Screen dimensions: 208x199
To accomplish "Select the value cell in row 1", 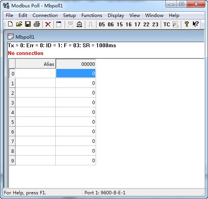I will point(76,83).
